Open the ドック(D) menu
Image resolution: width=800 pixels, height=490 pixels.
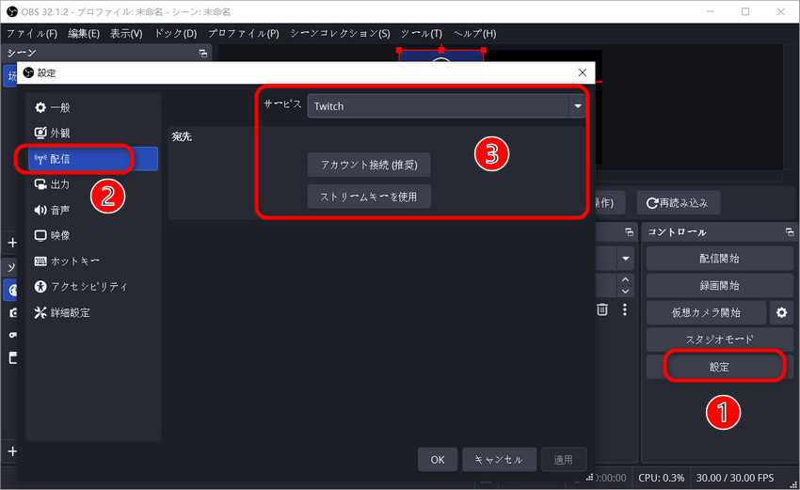[x=175, y=34]
